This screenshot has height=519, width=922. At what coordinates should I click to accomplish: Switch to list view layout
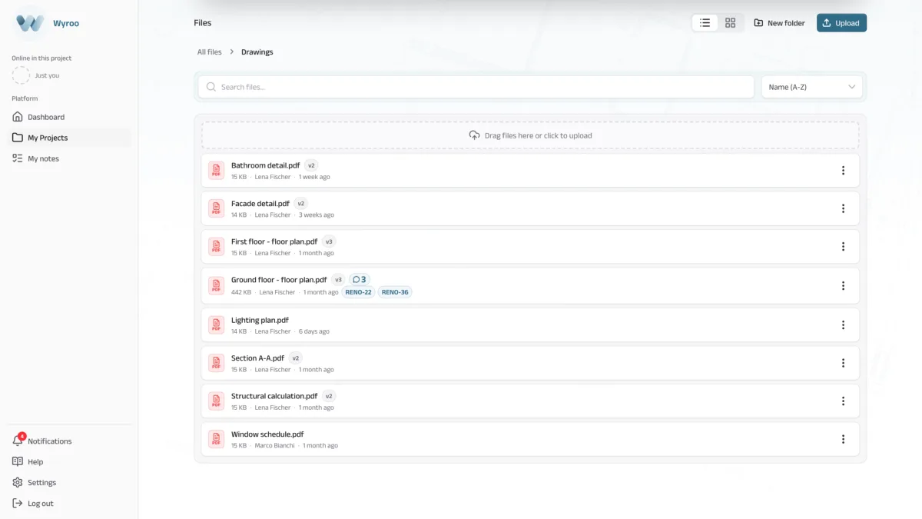(705, 23)
